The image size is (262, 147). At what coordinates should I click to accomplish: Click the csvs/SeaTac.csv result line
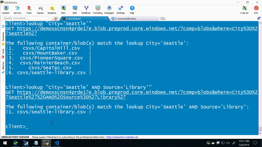[x=48, y=68]
